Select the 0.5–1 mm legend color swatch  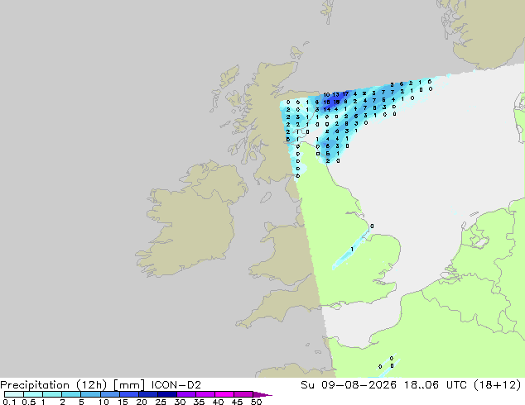point(33,394)
